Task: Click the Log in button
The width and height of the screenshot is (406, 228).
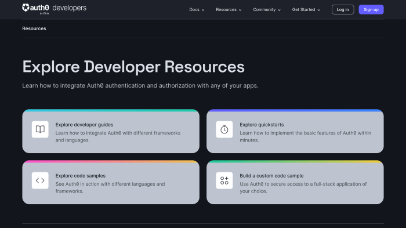Action: point(343,10)
